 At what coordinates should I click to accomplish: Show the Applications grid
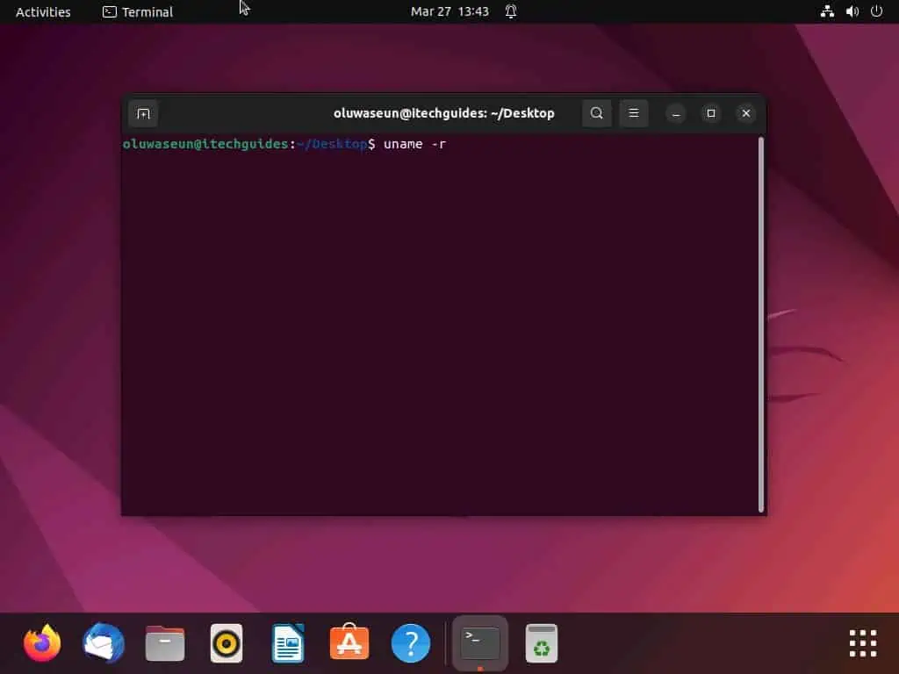pyautogui.click(x=862, y=642)
